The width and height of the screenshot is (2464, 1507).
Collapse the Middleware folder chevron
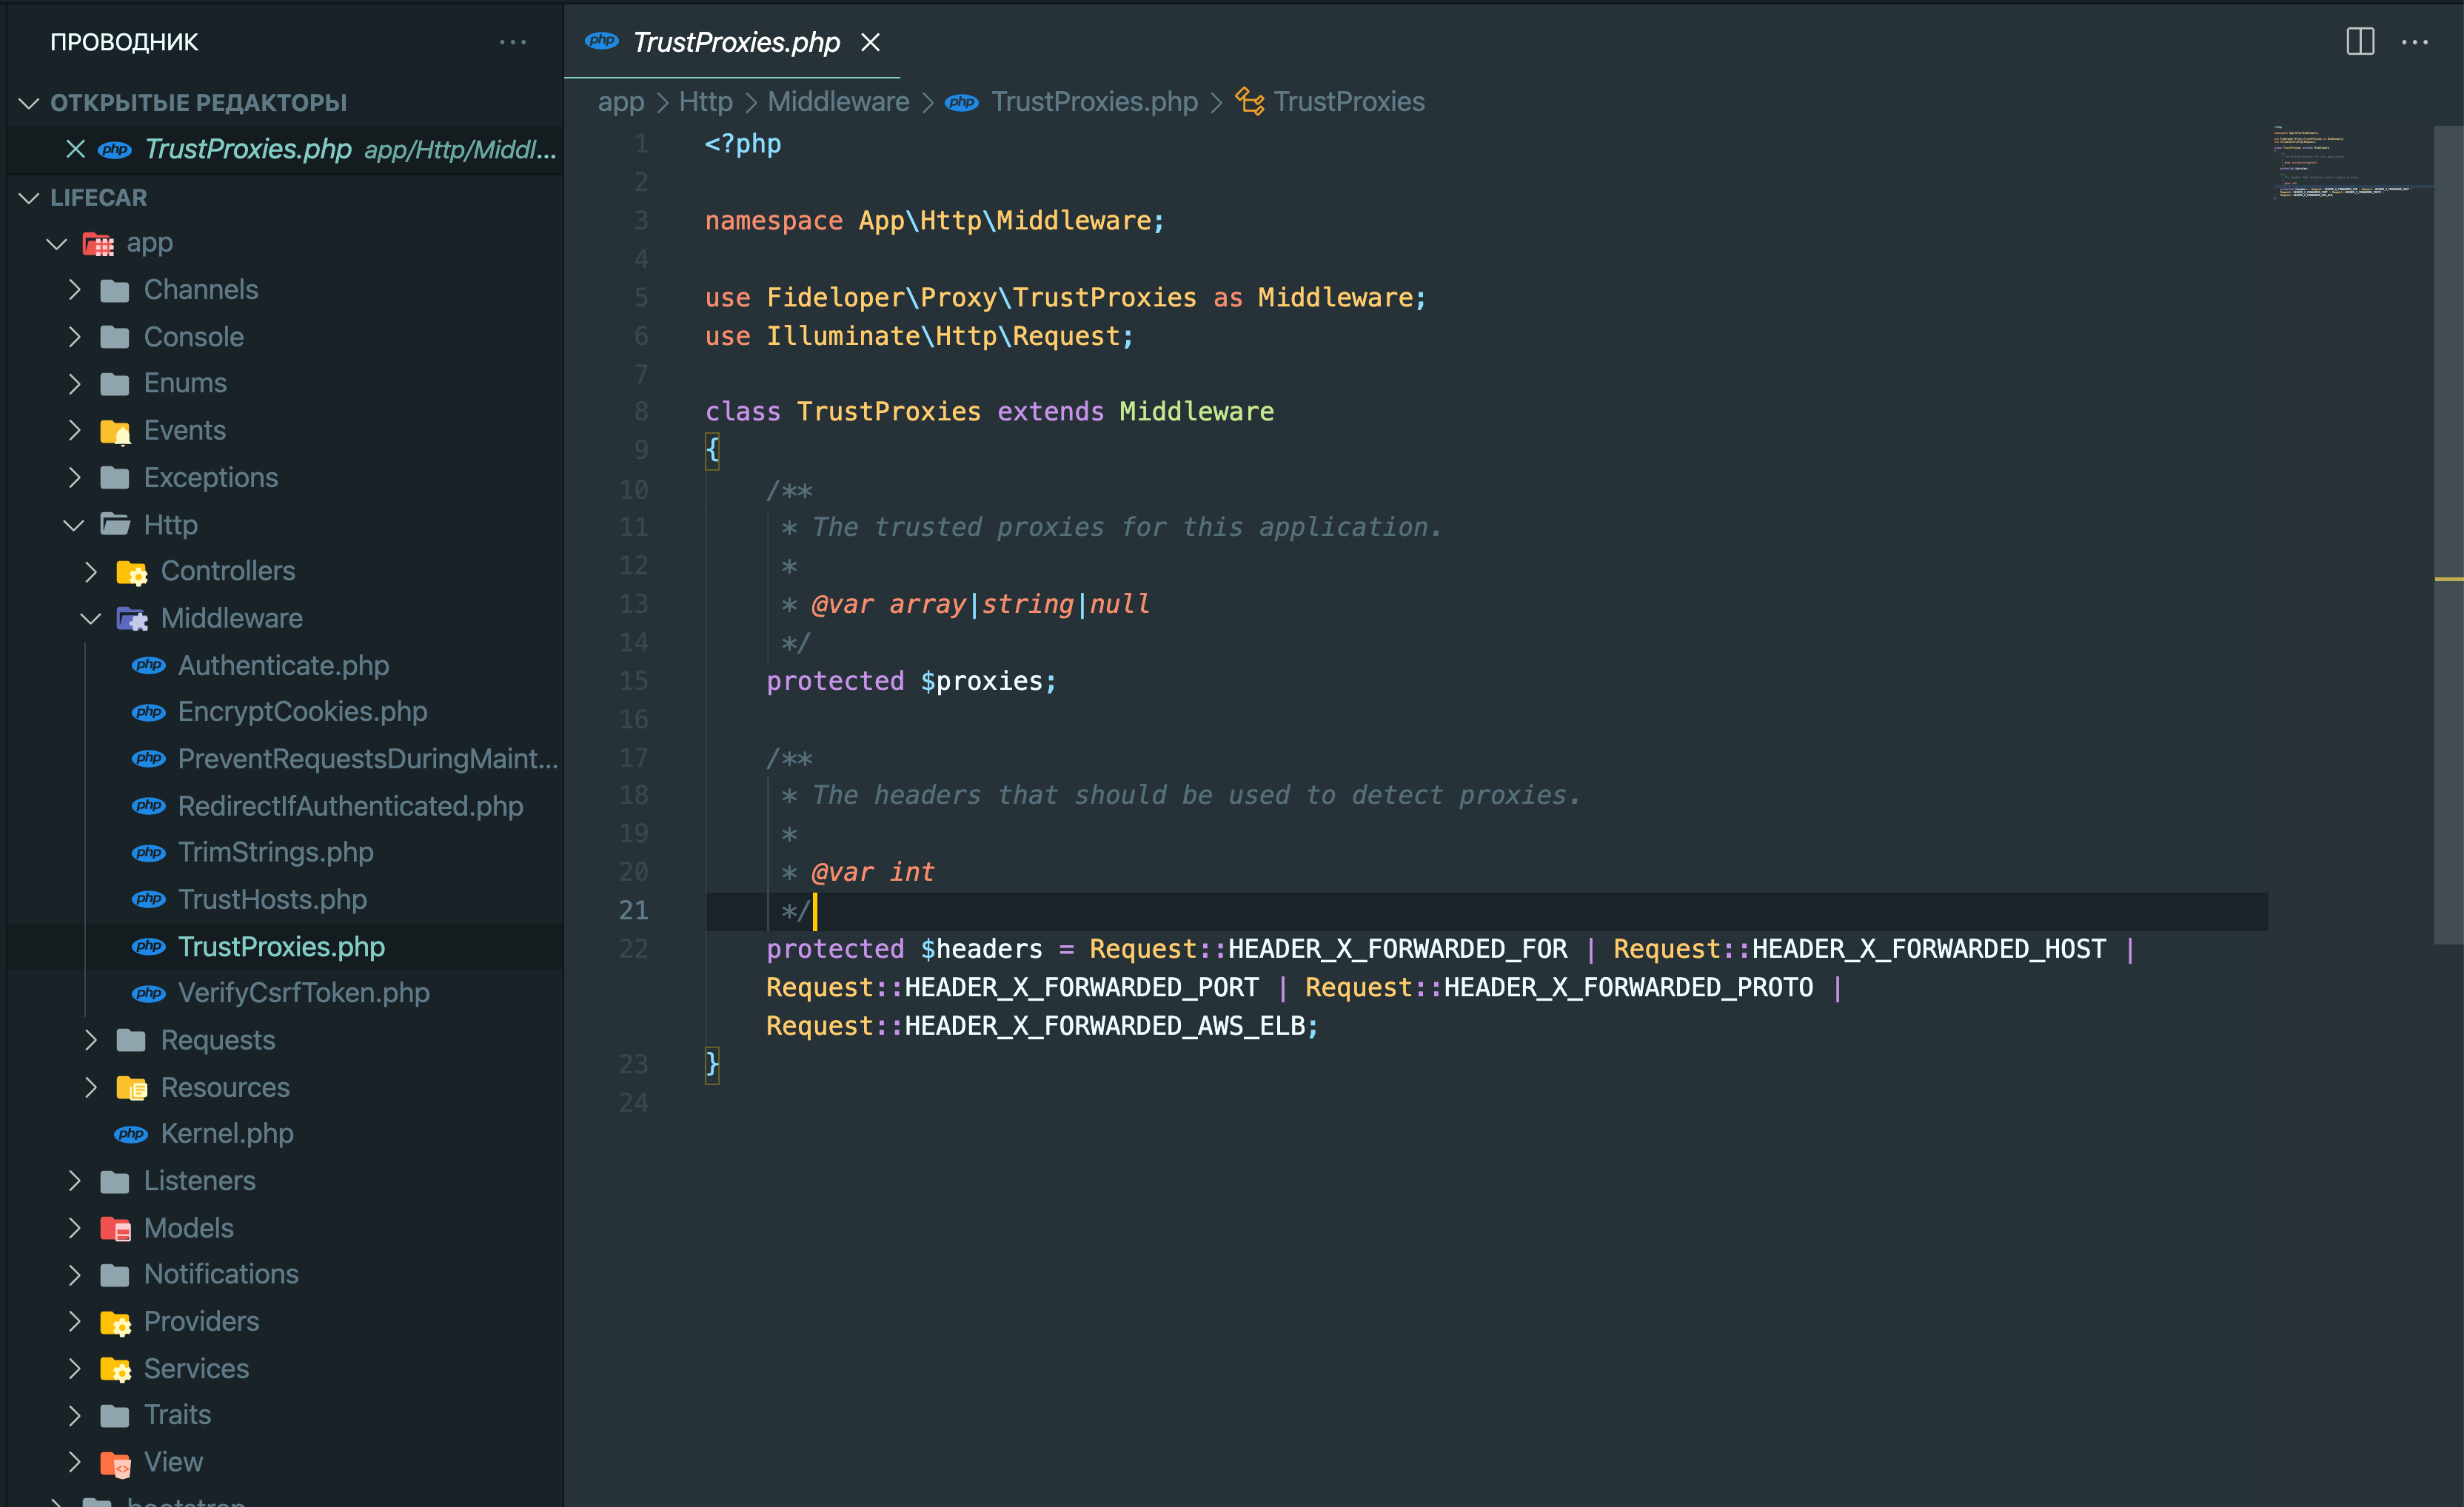click(91, 619)
